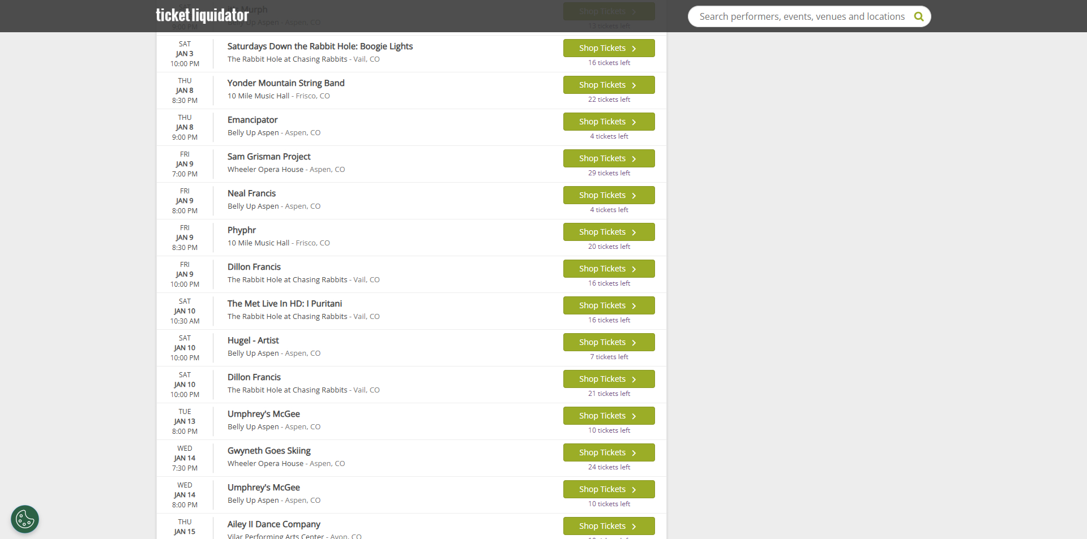Click the green search magnifier icon
Screen dimensions: 1087x539
coord(918,16)
